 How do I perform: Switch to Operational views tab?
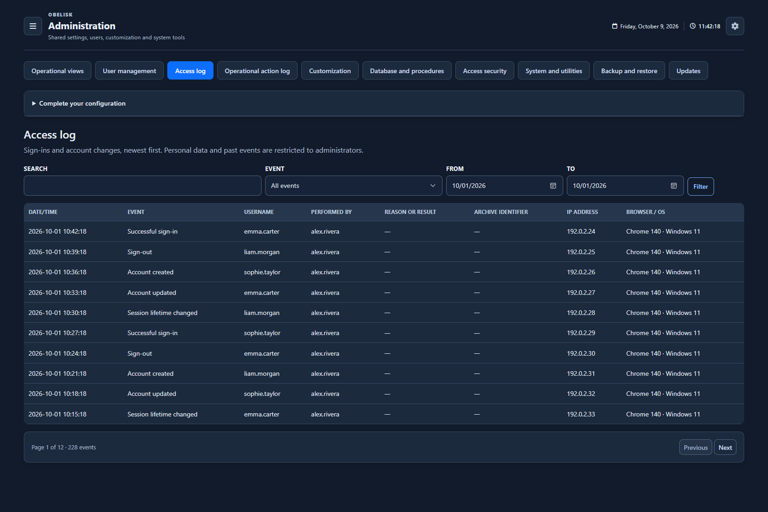[x=58, y=70]
